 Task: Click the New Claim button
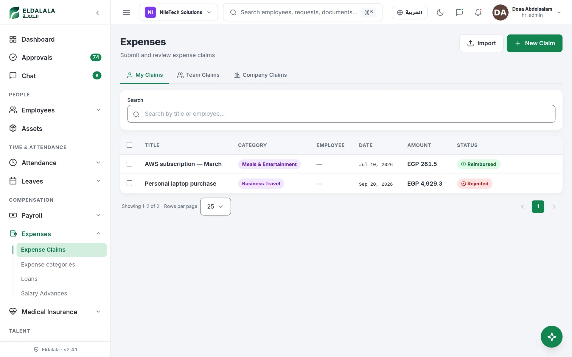coord(534,43)
